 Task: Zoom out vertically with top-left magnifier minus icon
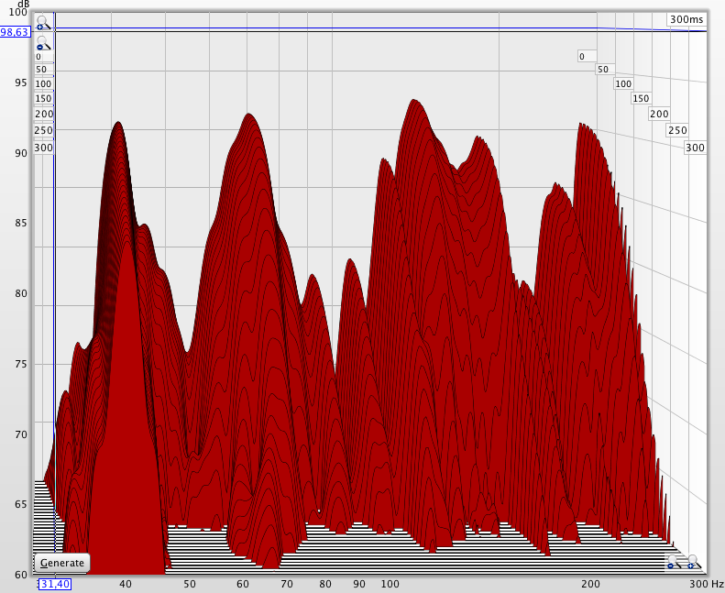(43, 43)
